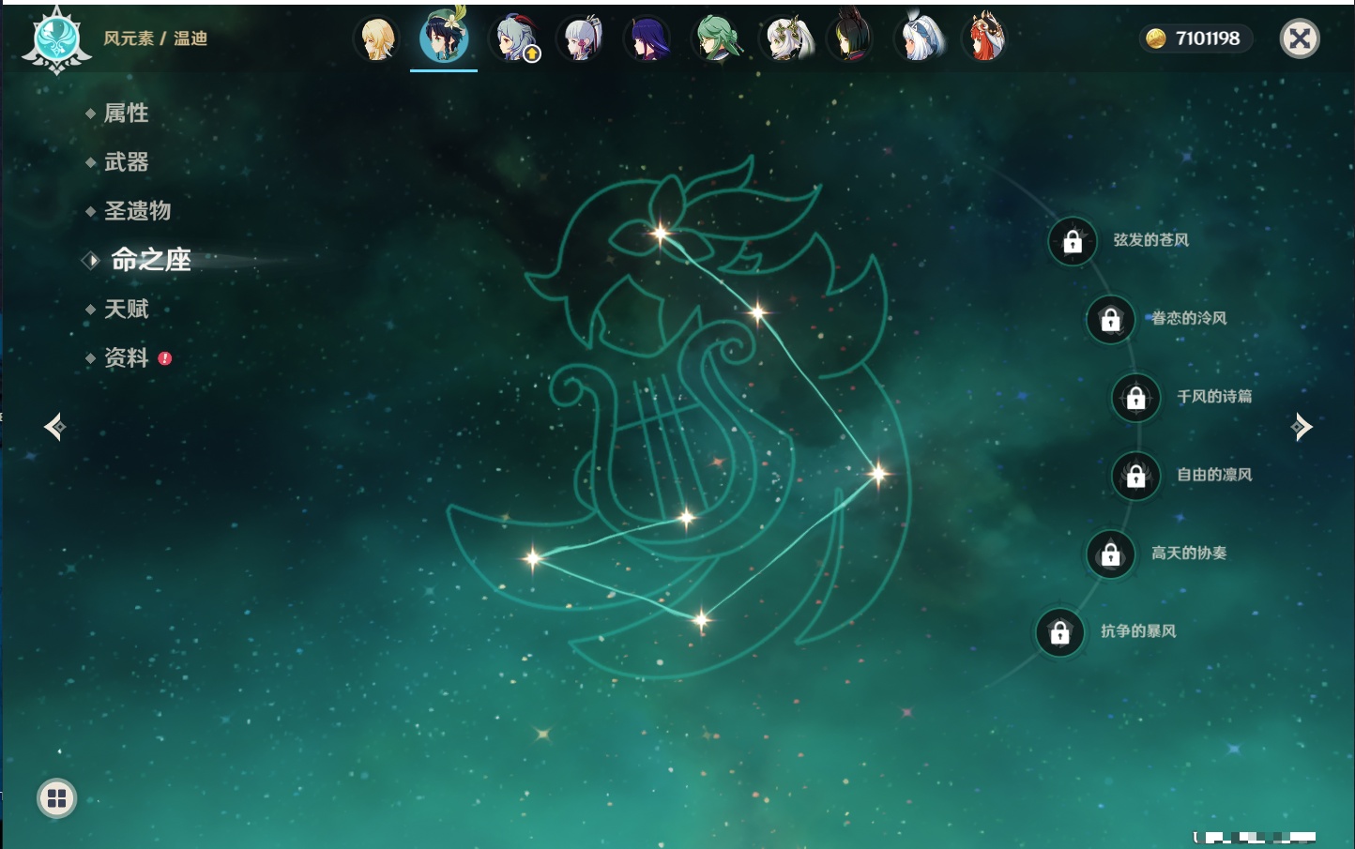Image resolution: width=1355 pixels, height=849 pixels.
Task: Click the Anemo element emblem icon
Action: point(56,39)
